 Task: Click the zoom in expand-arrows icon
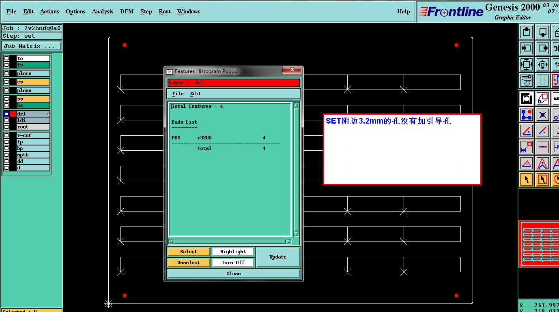tap(527, 64)
